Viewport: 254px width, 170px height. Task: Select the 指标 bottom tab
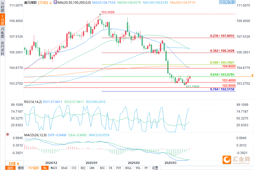(10, 168)
